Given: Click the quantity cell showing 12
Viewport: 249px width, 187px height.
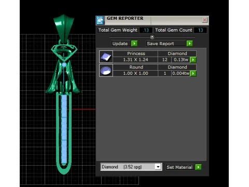Looking at the screenshot, I should [x=164, y=60].
